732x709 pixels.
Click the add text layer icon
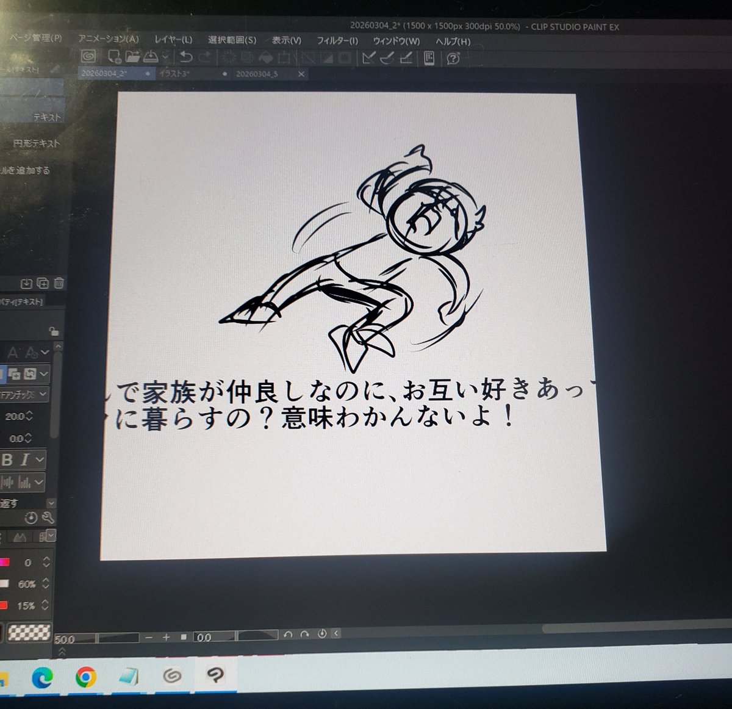point(15,374)
